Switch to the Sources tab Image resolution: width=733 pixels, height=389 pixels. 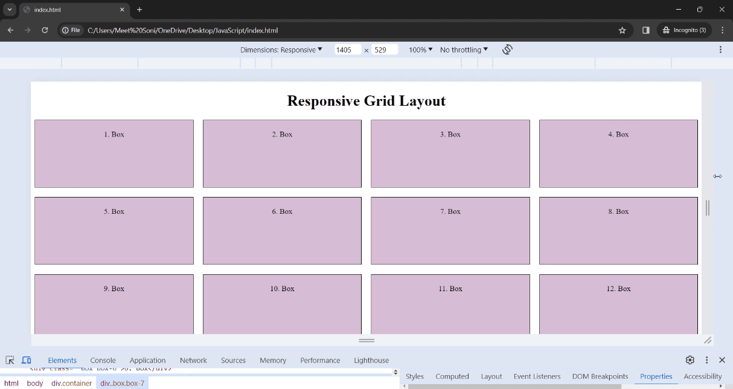pos(233,360)
